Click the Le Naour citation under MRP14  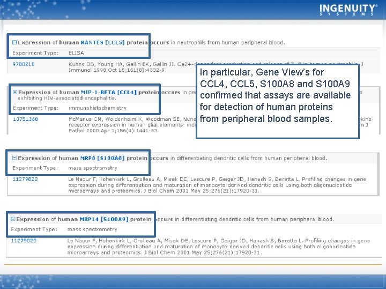pos(219,247)
